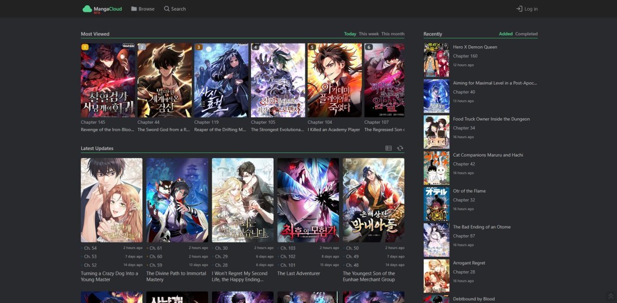Open Hero X Demon Queen thumbnail
The image size is (617, 303).
point(437,60)
